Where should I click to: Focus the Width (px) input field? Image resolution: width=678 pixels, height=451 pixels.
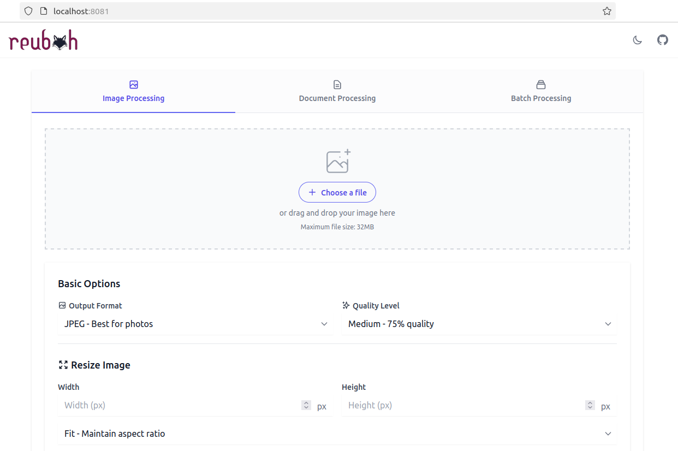(180, 405)
